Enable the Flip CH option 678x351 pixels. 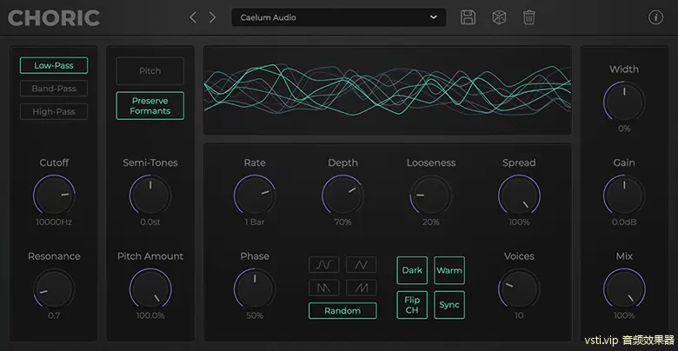click(412, 305)
